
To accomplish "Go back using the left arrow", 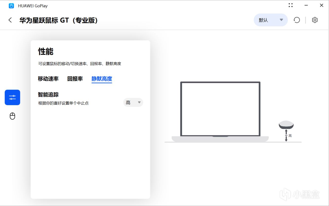I will pyautogui.click(x=10, y=20).
